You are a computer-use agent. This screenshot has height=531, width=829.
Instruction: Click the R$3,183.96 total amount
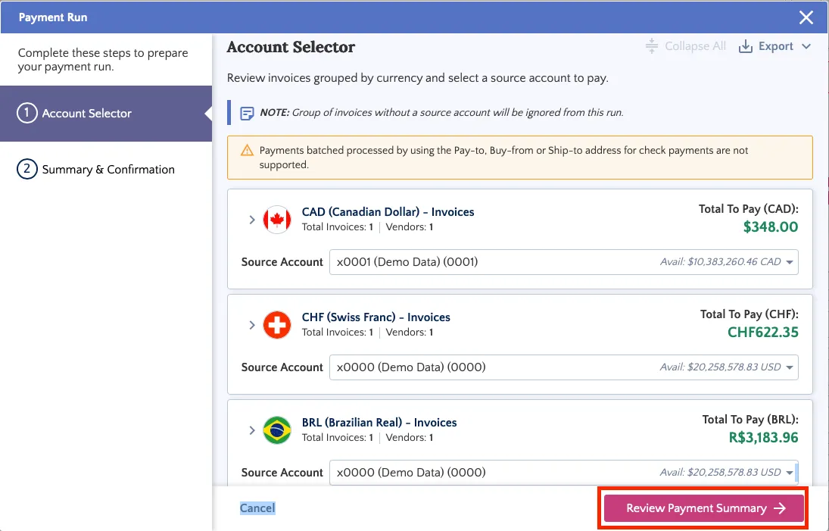763,437
